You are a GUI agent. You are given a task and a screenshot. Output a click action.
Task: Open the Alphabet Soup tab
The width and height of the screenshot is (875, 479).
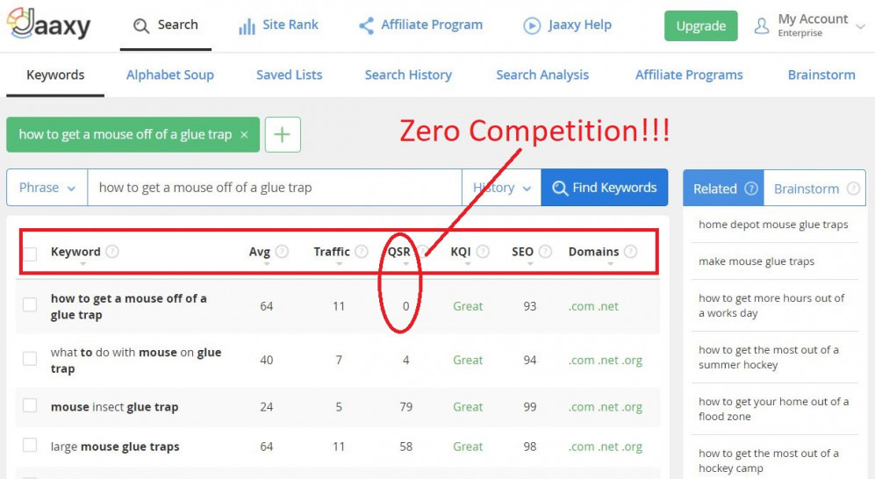point(169,75)
